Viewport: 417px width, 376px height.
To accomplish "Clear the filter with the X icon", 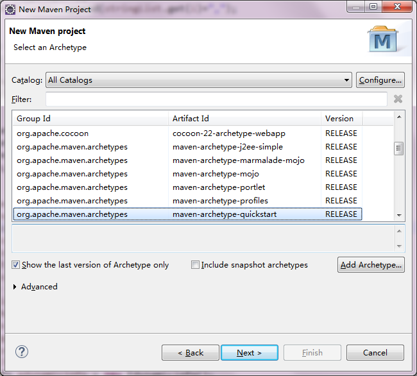I will [x=398, y=99].
